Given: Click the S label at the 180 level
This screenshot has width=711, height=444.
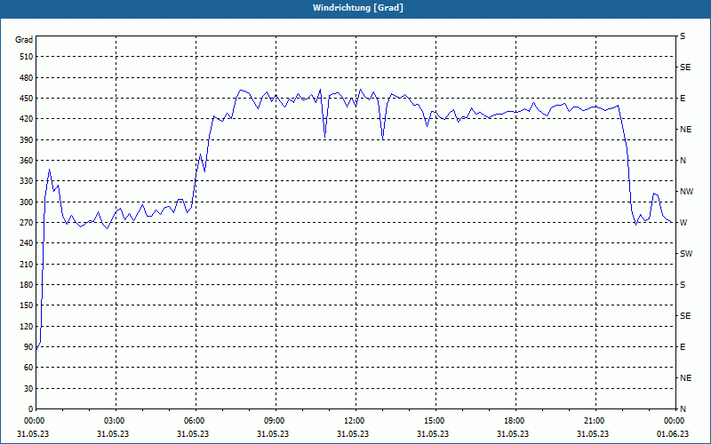Looking at the screenshot, I should 683,285.
